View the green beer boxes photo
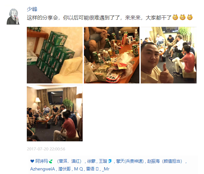 click(x=55, y=55)
